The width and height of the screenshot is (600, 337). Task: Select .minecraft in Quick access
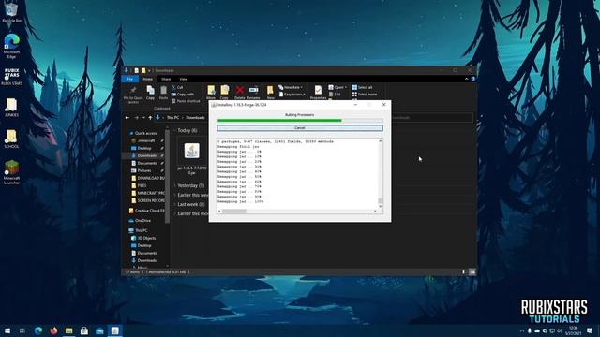[x=146, y=141]
